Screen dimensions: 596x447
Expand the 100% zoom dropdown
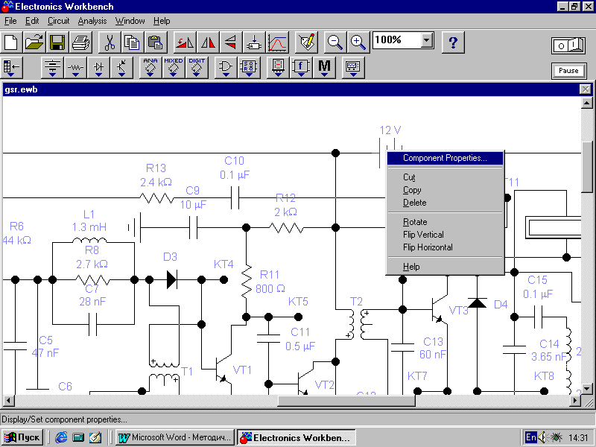coord(427,40)
